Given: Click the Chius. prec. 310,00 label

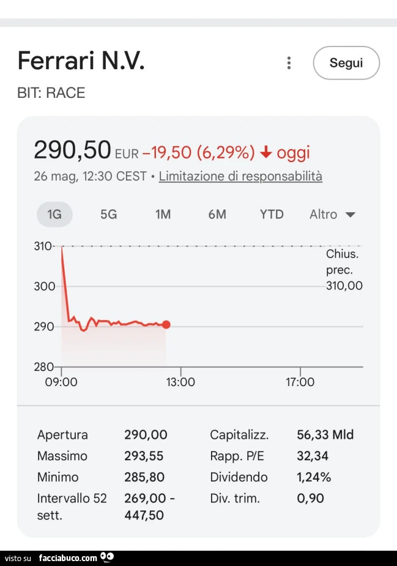Looking at the screenshot, I should pos(344,270).
